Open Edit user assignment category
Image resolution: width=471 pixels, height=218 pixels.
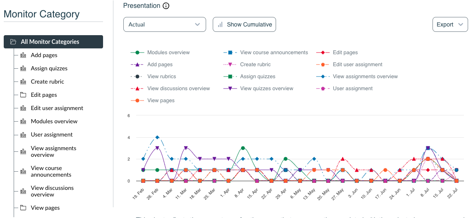tap(57, 108)
